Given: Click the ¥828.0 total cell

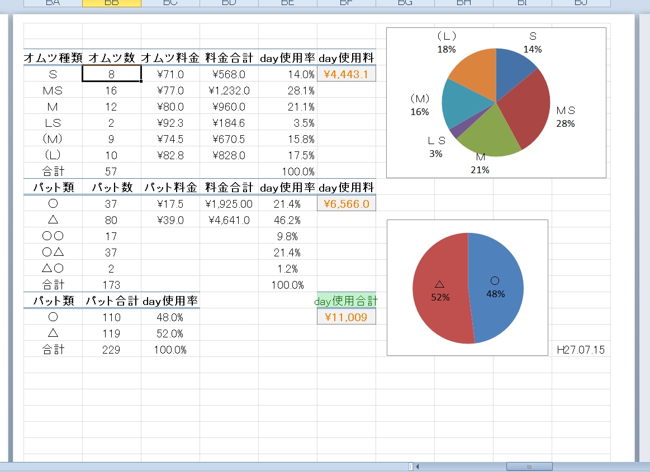Looking at the screenshot, I should pyautogui.click(x=229, y=155).
